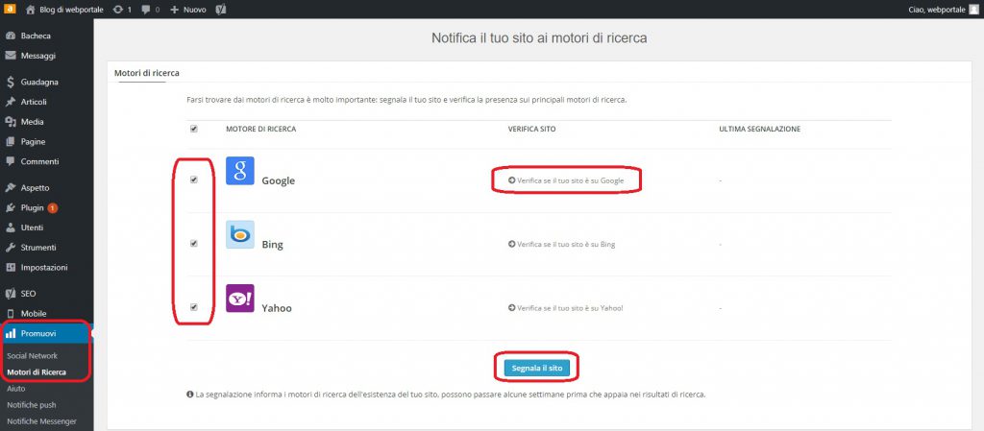Click the Yoast SEO icon in admin bar

point(220,10)
